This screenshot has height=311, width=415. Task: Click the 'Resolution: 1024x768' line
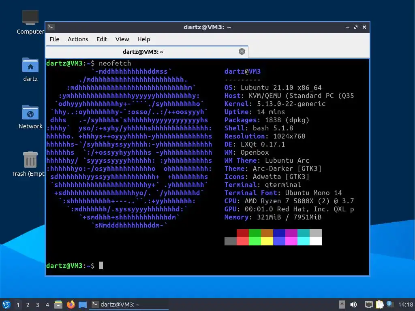coord(265,136)
